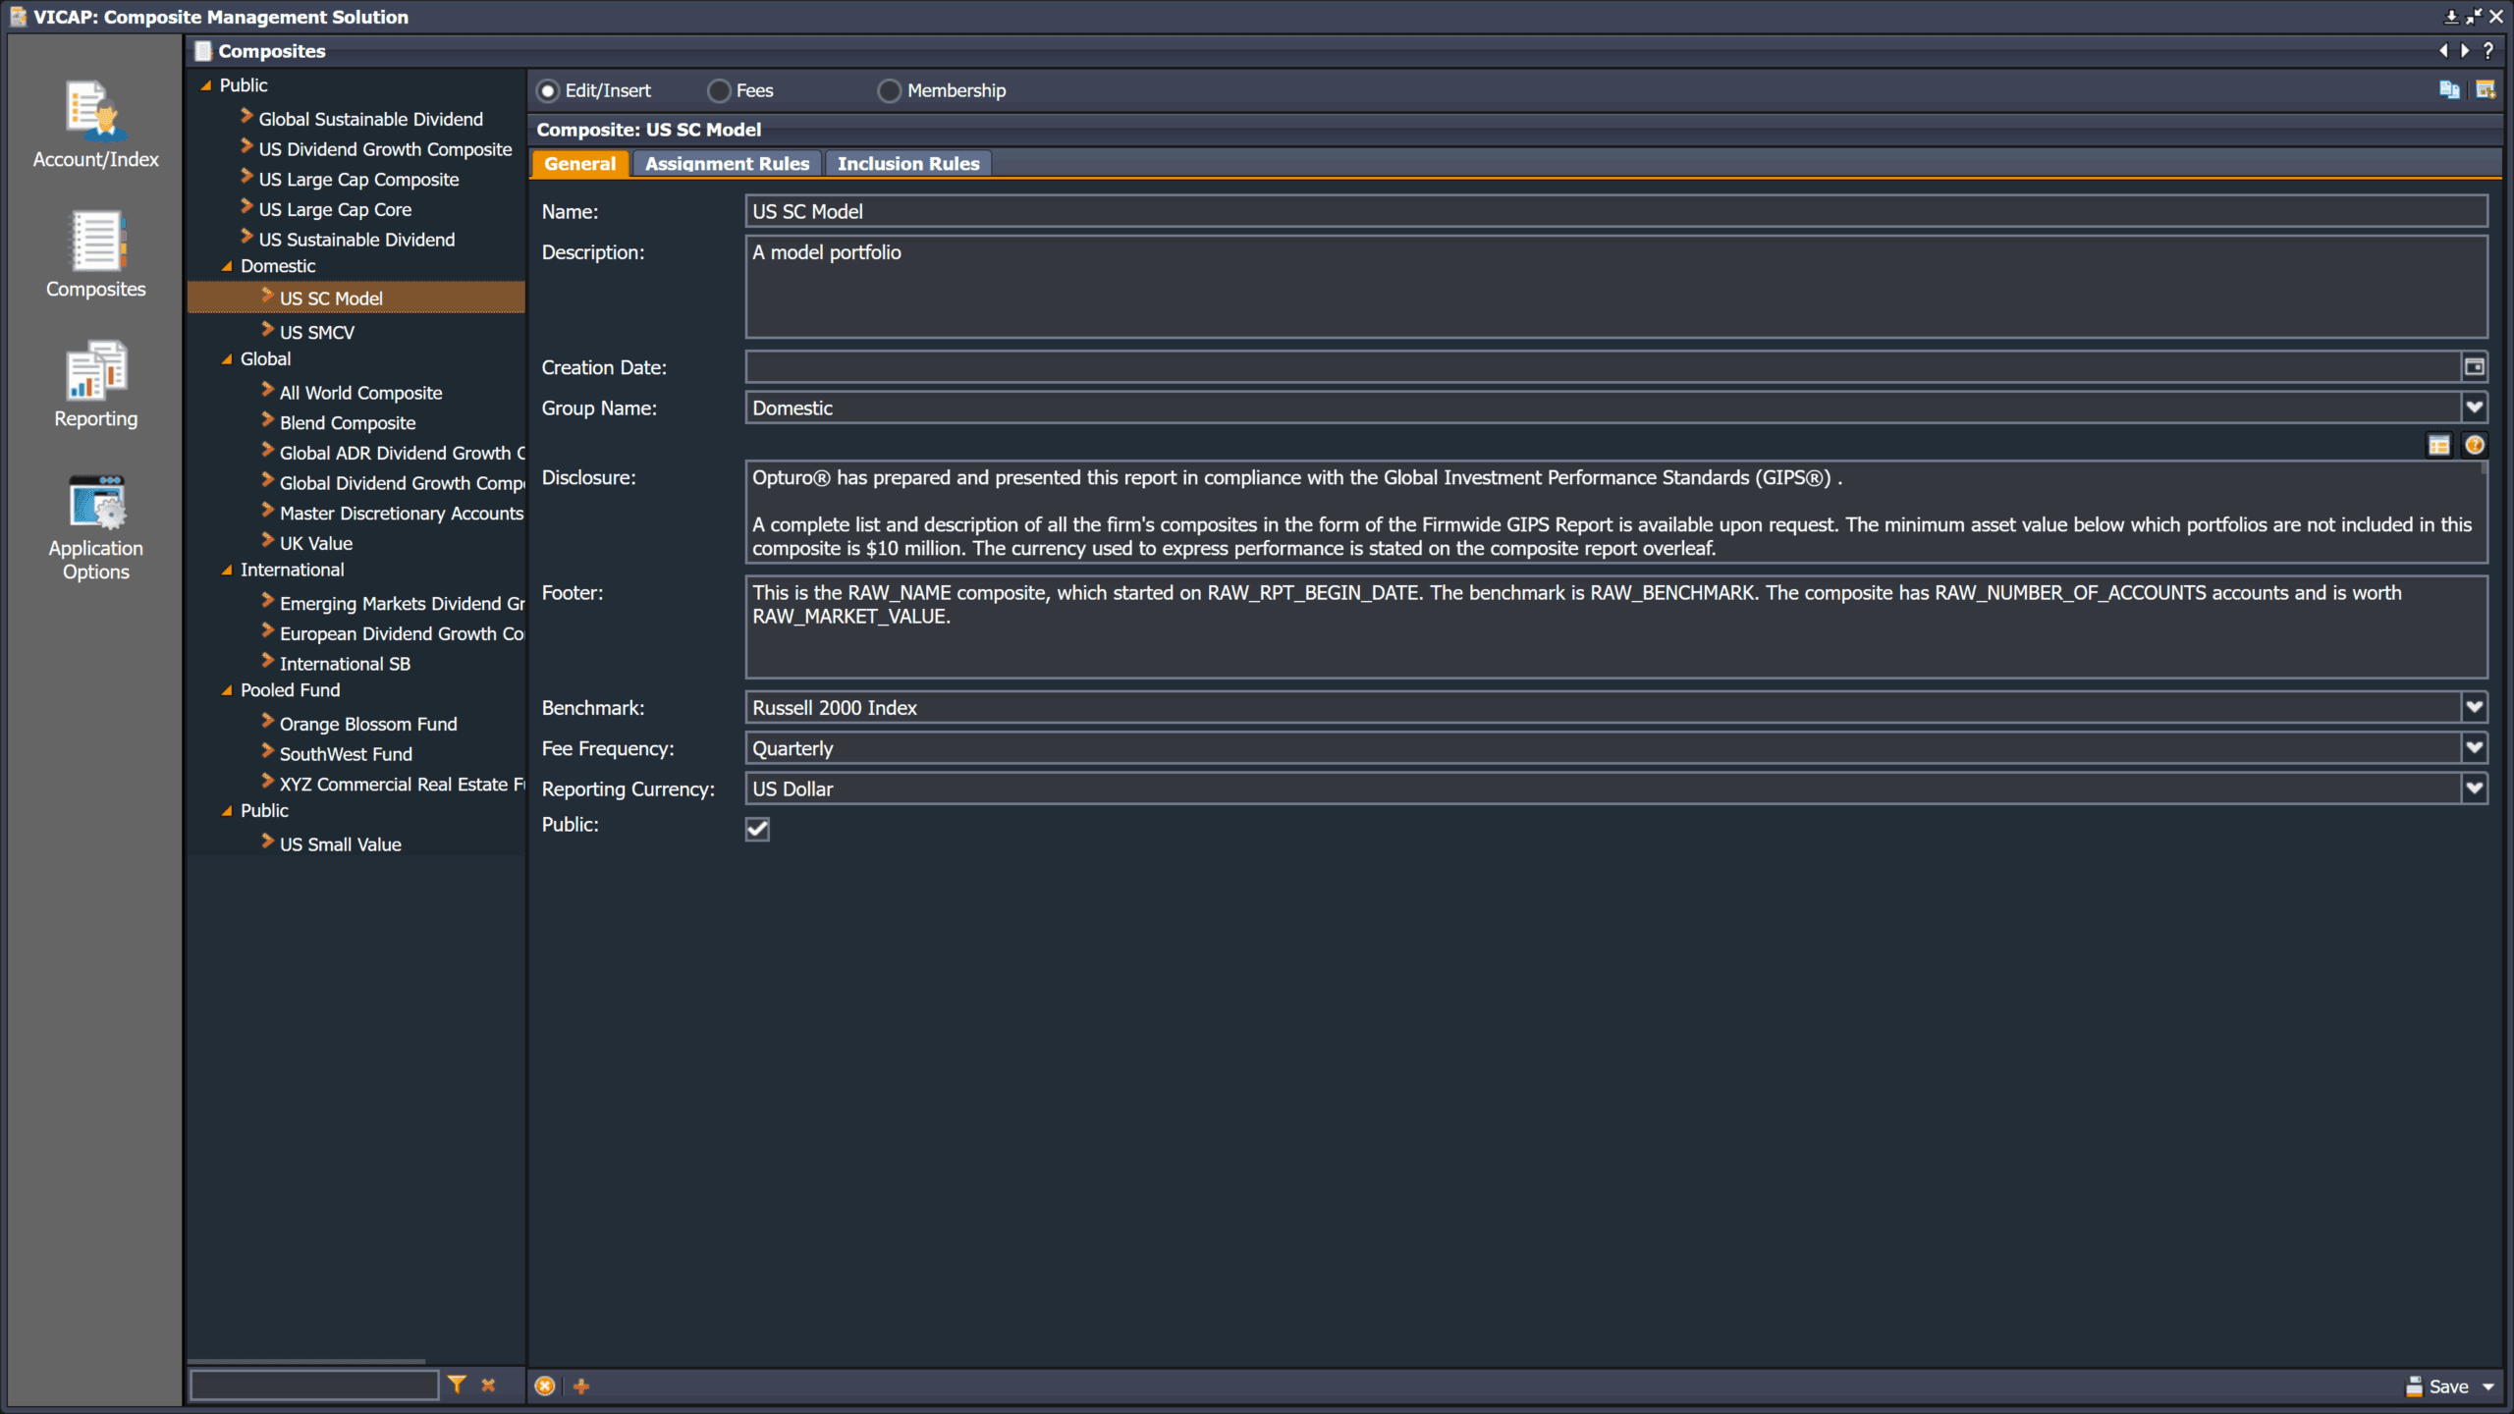Viewport: 2514px width, 1414px height.
Task: Open the Save options dropdown arrow
Action: tap(2488, 1387)
